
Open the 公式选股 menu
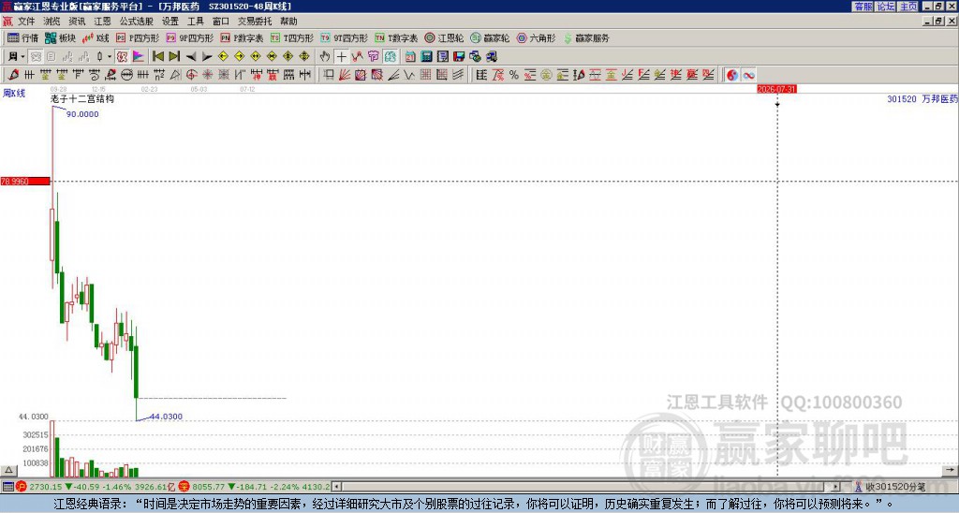[x=137, y=22]
